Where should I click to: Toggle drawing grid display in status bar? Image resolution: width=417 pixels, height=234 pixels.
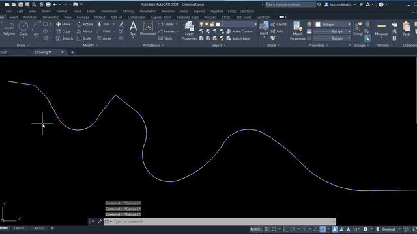pyautogui.click(x=266, y=229)
